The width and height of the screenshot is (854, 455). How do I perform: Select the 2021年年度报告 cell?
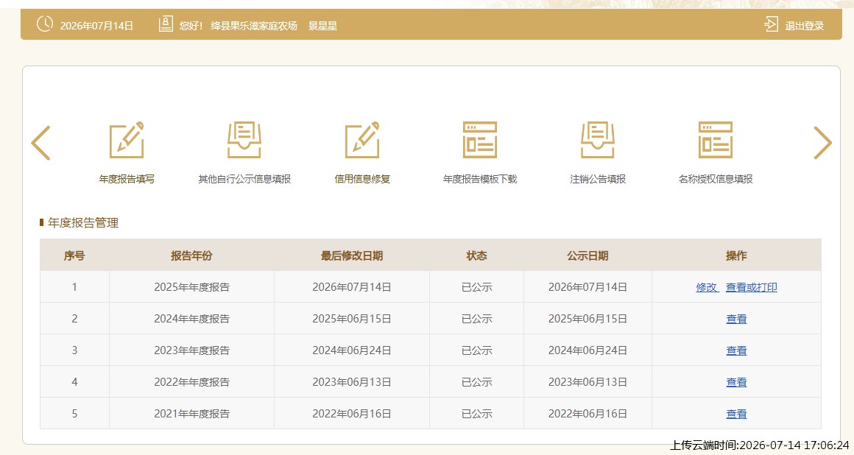tap(191, 414)
